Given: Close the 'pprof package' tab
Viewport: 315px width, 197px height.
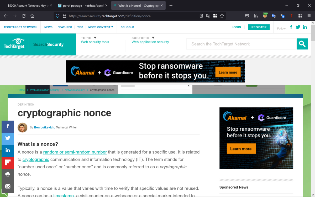Looking at the screenshot, I should [106, 6].
